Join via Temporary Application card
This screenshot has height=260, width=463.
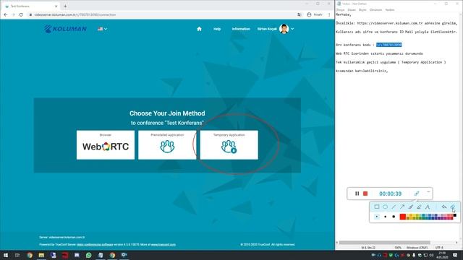point(229,144)
